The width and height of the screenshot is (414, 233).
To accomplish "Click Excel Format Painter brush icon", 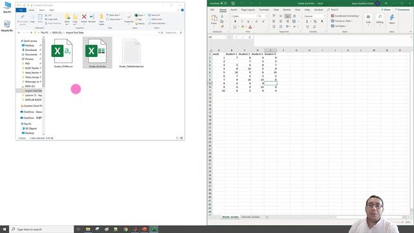I will click(x=222, y=27).
